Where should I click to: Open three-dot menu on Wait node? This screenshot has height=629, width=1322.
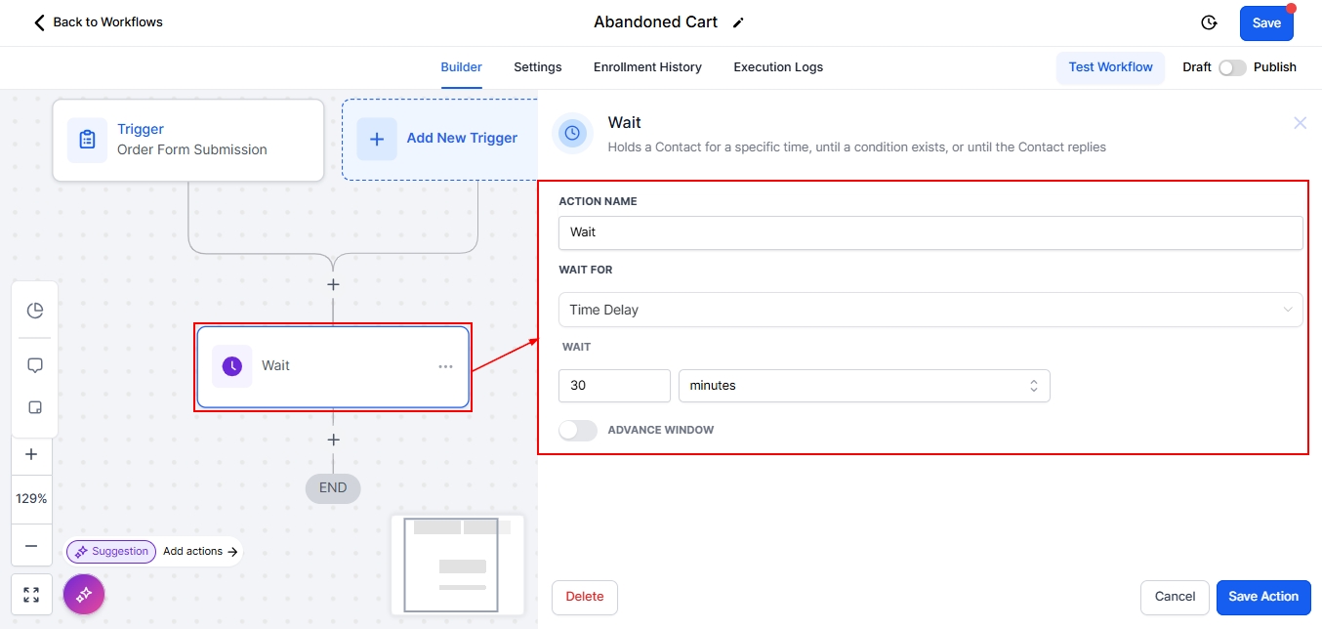click(x=445, y=366)
